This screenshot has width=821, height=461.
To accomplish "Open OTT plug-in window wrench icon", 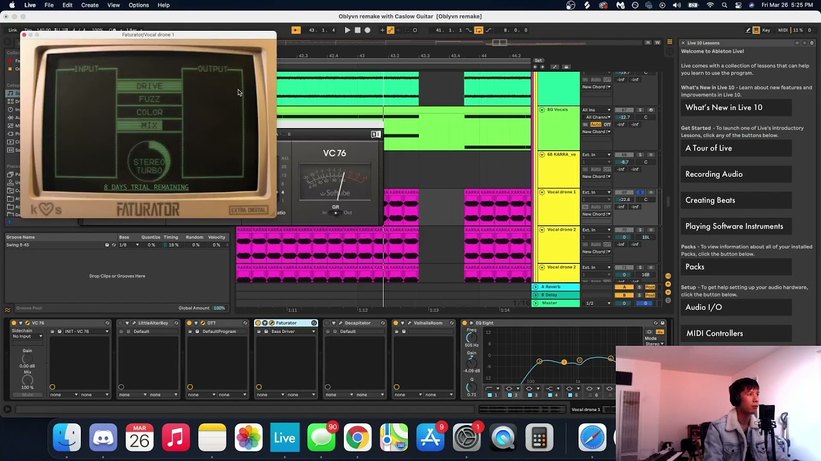I will tap(203, 323).
